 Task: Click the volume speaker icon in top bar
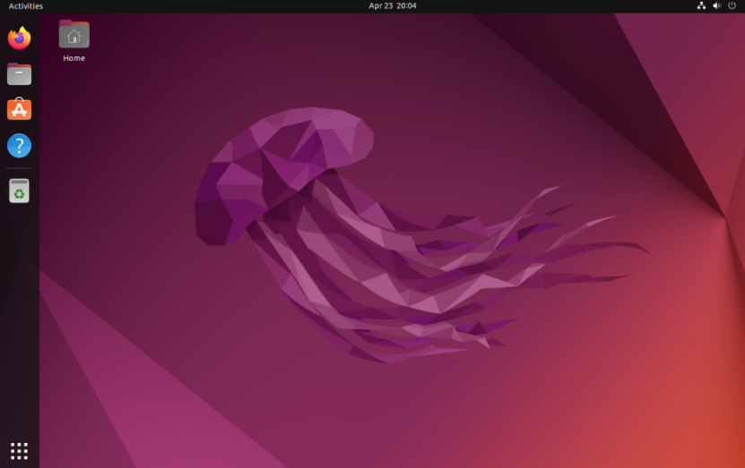point(716,6)
